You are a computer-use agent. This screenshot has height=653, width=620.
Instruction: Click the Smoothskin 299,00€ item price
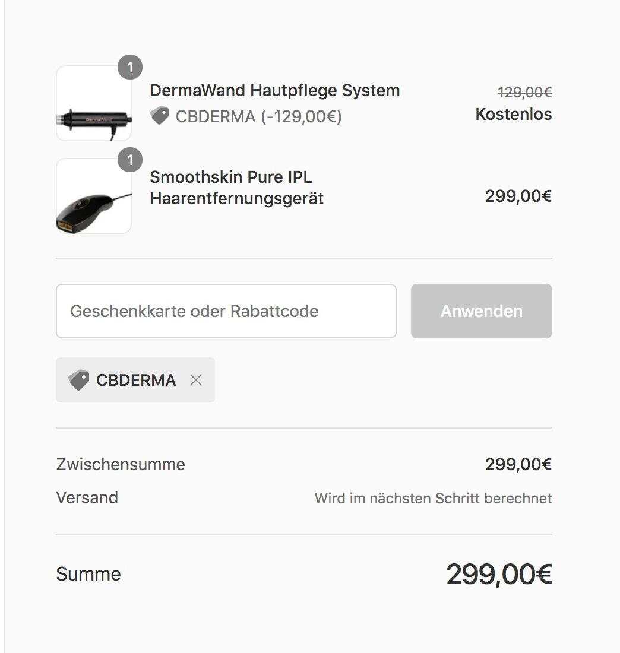click(518, 196)
